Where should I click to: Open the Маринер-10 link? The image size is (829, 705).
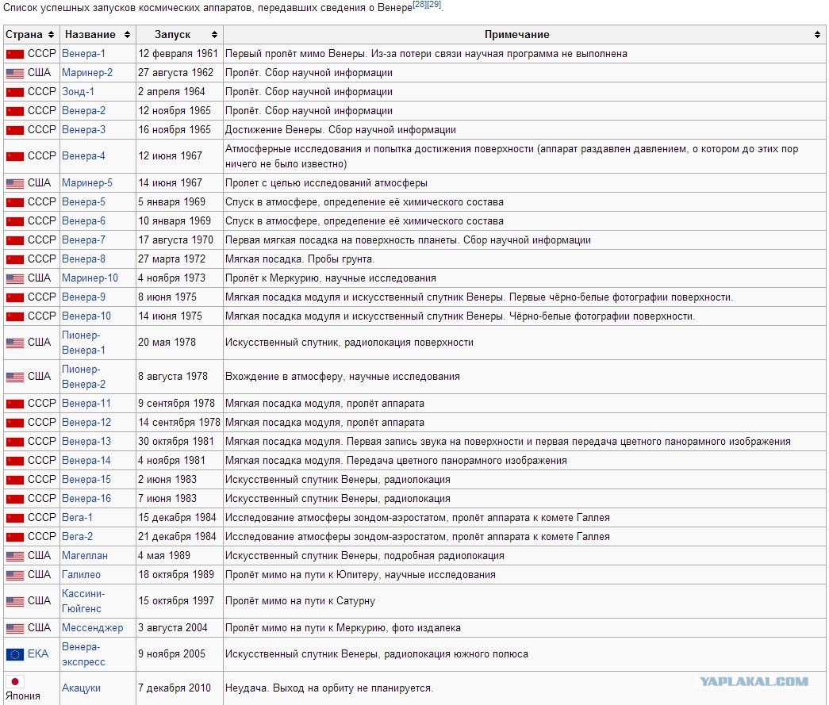point(90,278)
